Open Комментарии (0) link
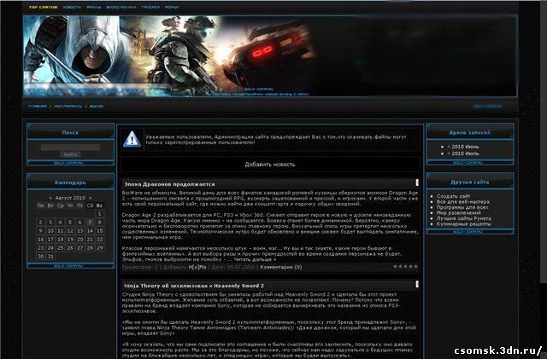 click(281, 267)
